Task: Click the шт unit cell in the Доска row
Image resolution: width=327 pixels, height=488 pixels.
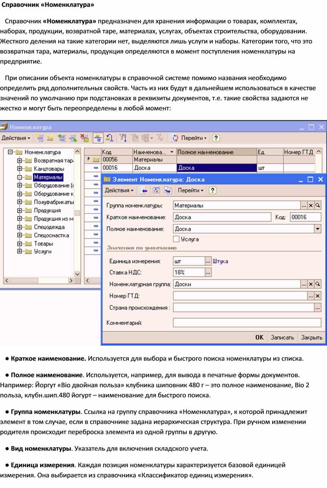Action: [270, 168]
